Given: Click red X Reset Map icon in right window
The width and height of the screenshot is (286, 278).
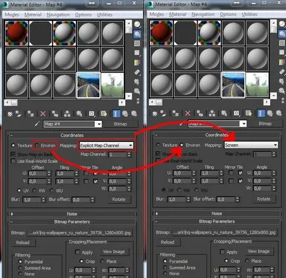Looking at the screenshot, I should pyautogui.click(x=188, y=114).
